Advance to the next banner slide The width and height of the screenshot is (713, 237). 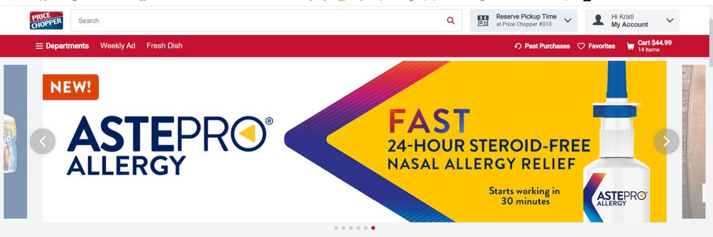[x=666, y=141]
